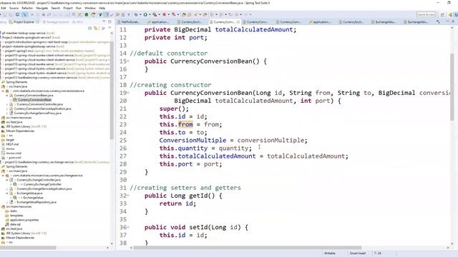Expand CurrencyConversionController.java tree node
Screen dimensions: 458x257
pyautogui.click(x=7, y=104)
